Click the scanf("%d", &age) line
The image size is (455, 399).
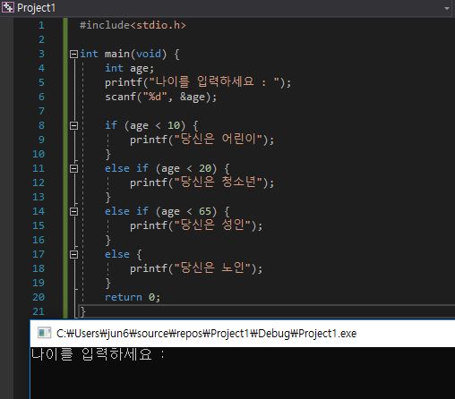[160, 97]
